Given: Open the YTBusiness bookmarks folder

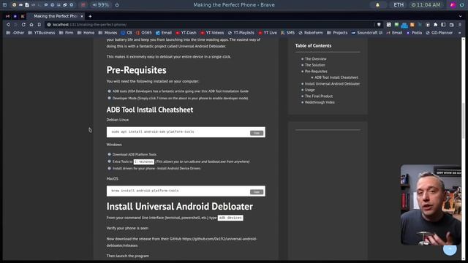Looking at the screenshot, I should click(x=42, y=33).
